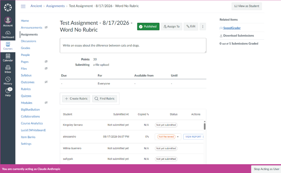Open Calendar in global navigation

pyautogui.click(x=8, y=58)
